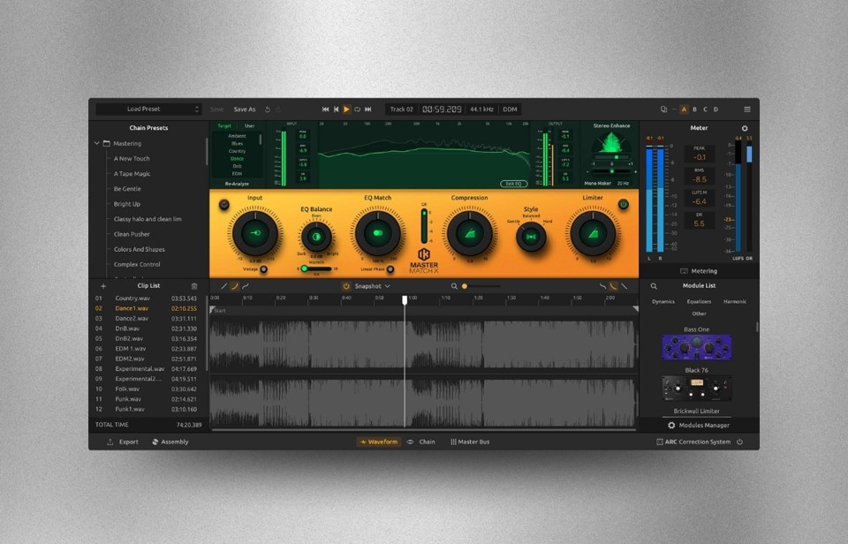Open the Meter settings gear
Viewport: 848px width, 544px height.
(x=745, y=129)
